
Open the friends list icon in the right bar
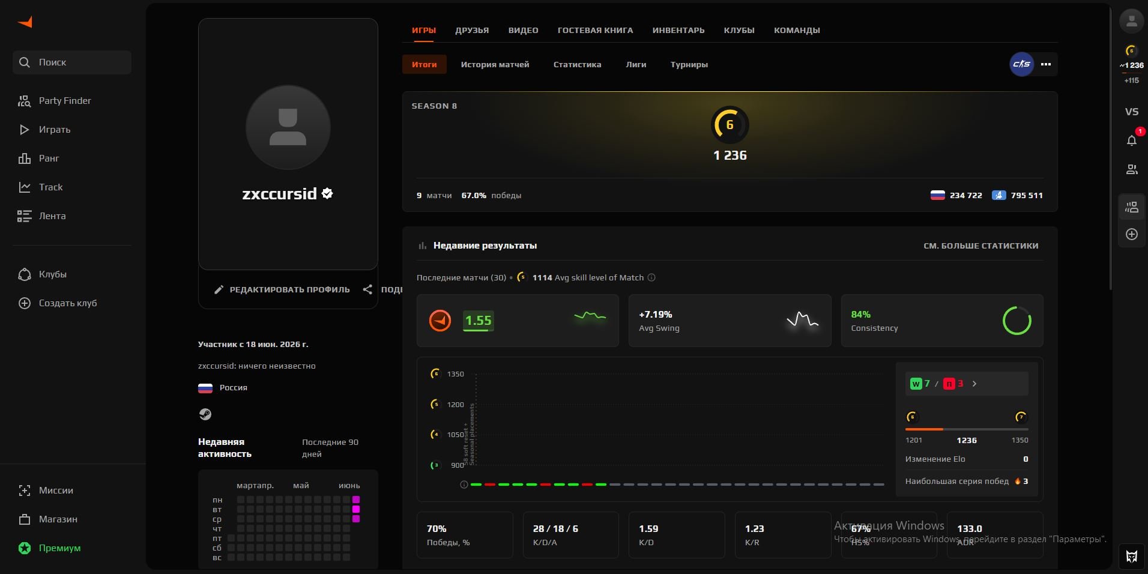[x=1132, y=170]
